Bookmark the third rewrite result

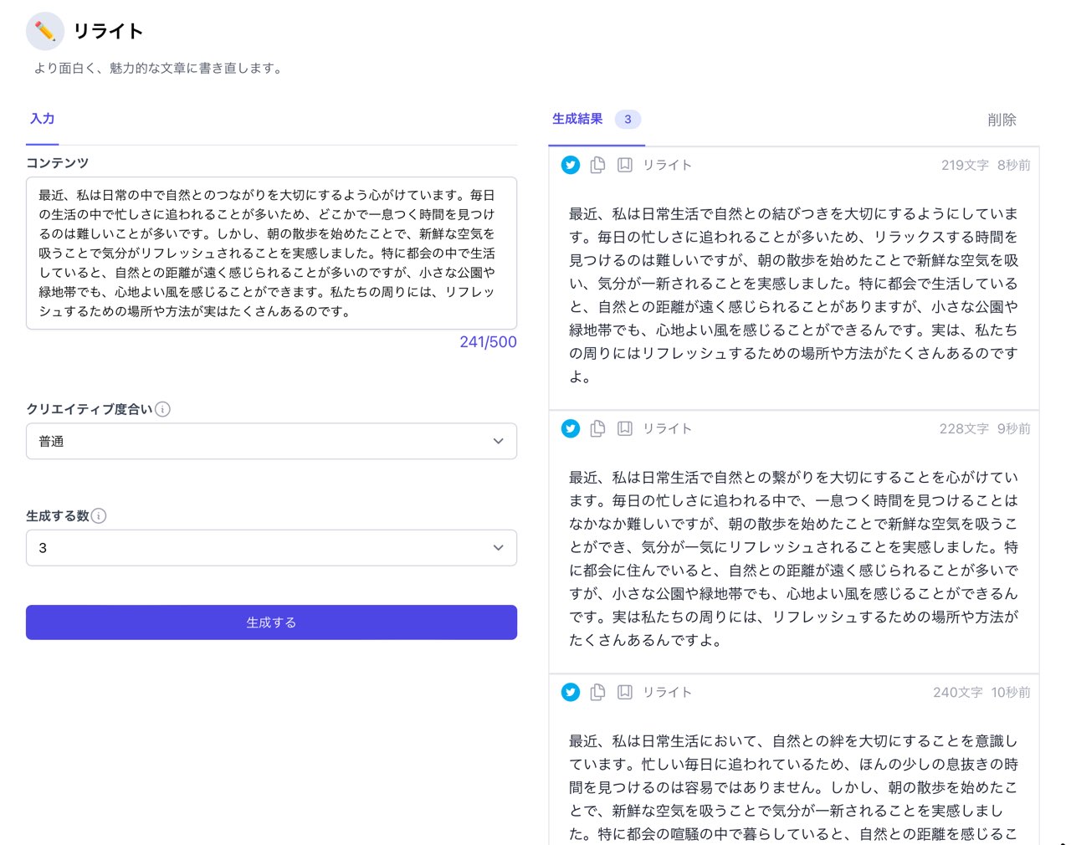tap(625, 692)
